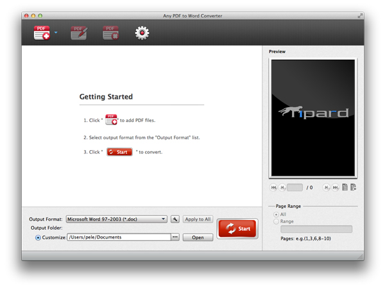Select the Customize output folder radio button
385x288 pixels.
click(38, 238)
